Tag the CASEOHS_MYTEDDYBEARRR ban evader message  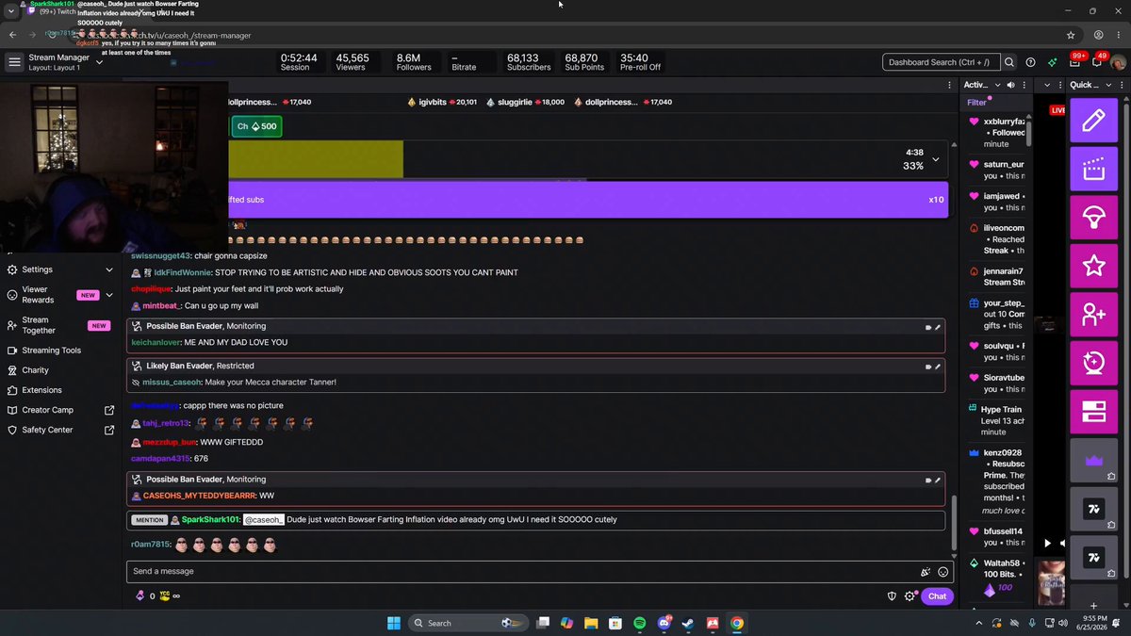(x=928, y=480)
